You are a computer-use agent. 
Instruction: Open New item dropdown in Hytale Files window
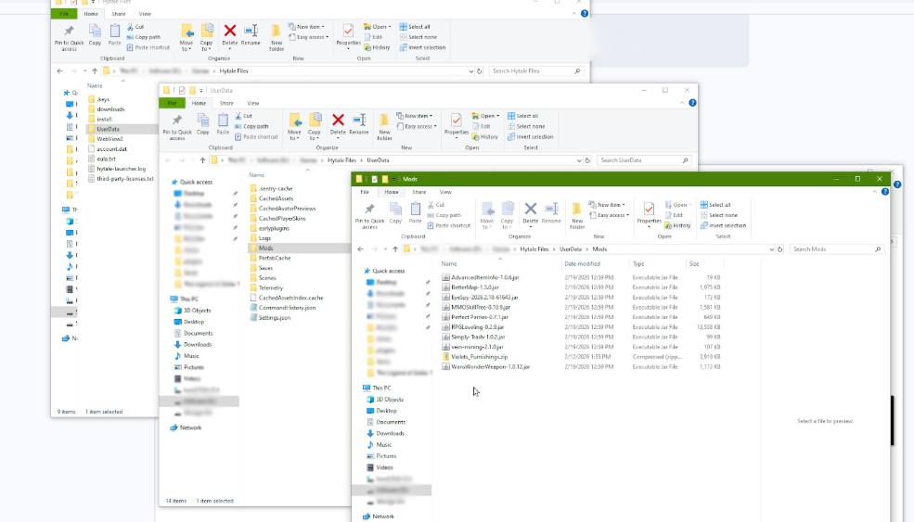pyautogui.click(x=306, y=27)
